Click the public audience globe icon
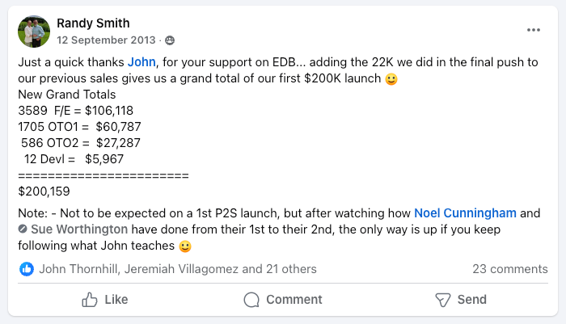 pyautogui.click(x=170, y=40)
